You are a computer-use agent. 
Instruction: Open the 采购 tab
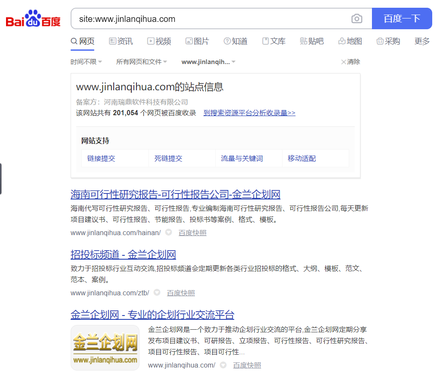point(388,41)
